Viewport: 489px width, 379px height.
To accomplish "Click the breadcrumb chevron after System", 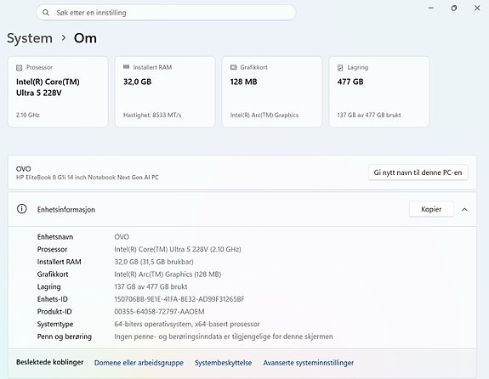I will tap(64, 38).
